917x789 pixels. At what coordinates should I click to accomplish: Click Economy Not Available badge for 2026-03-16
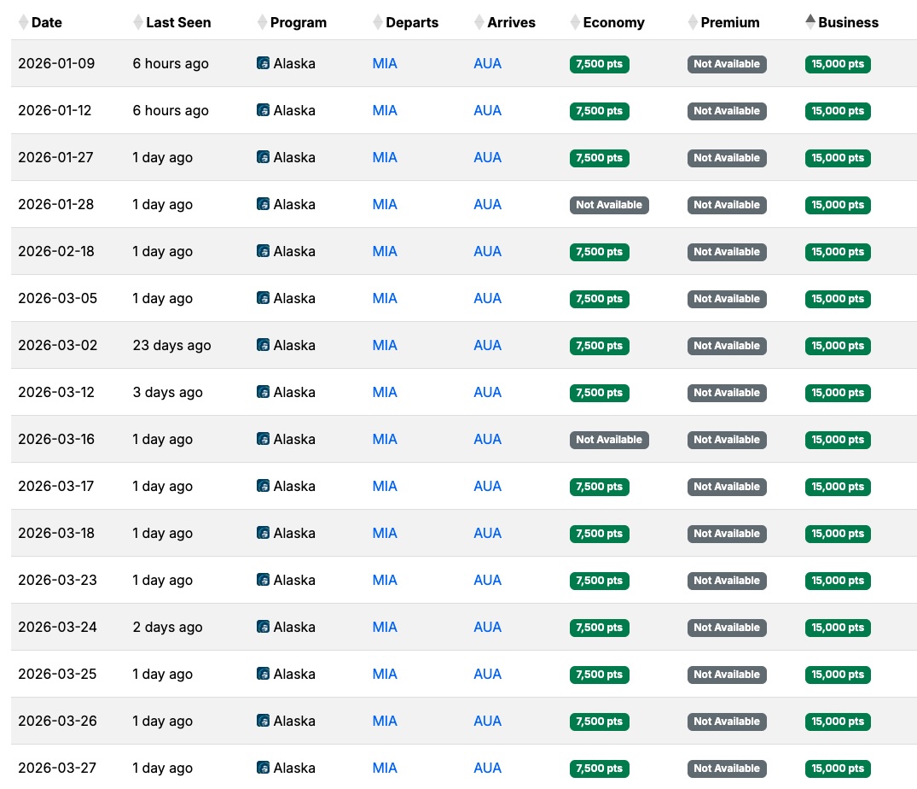tap(609, 440)
